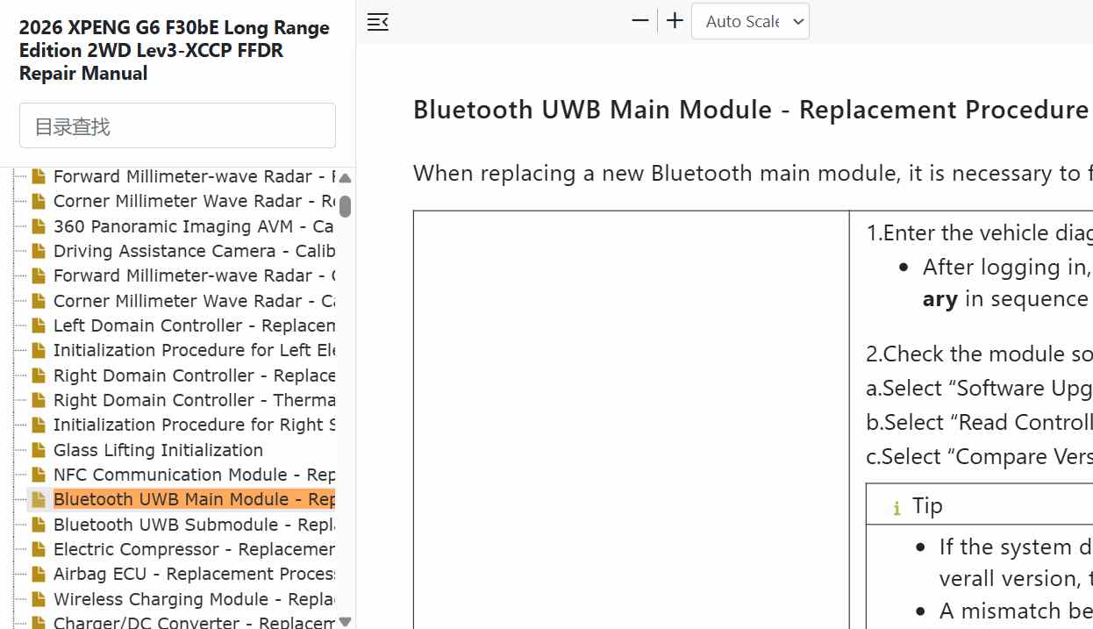
Task: Click the 2026 XPENG G6 manual title
Action: 175,50
